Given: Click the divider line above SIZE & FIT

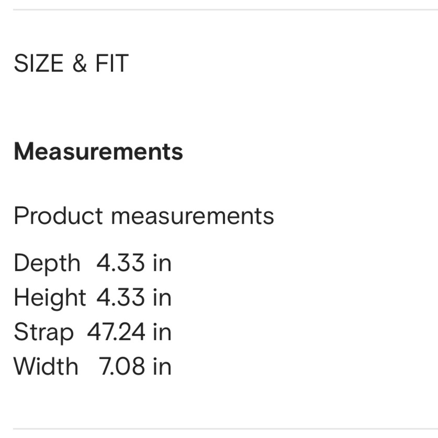Looking at the screenshot, I should tap(226, 10).
